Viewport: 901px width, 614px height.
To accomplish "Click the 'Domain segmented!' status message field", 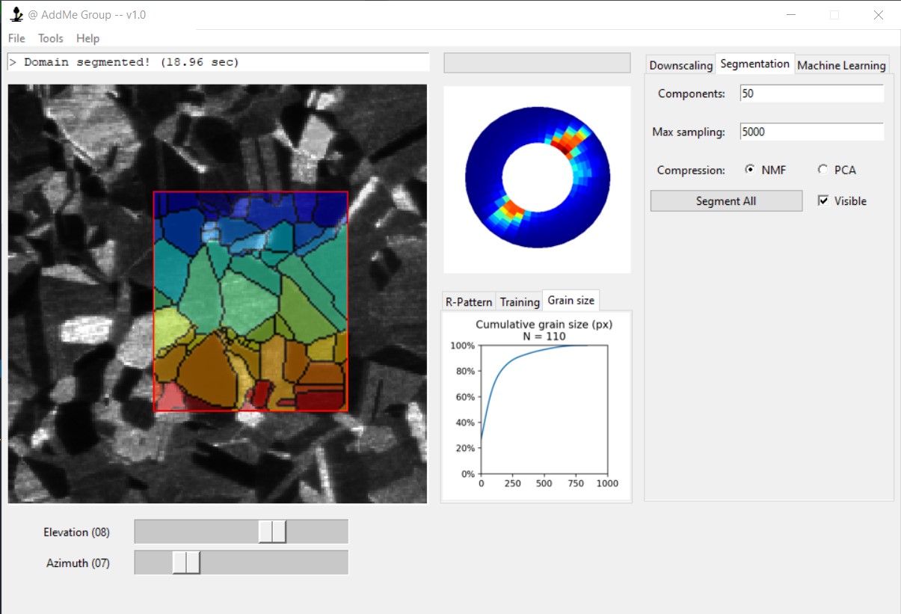I will click(x=218, y=62).
